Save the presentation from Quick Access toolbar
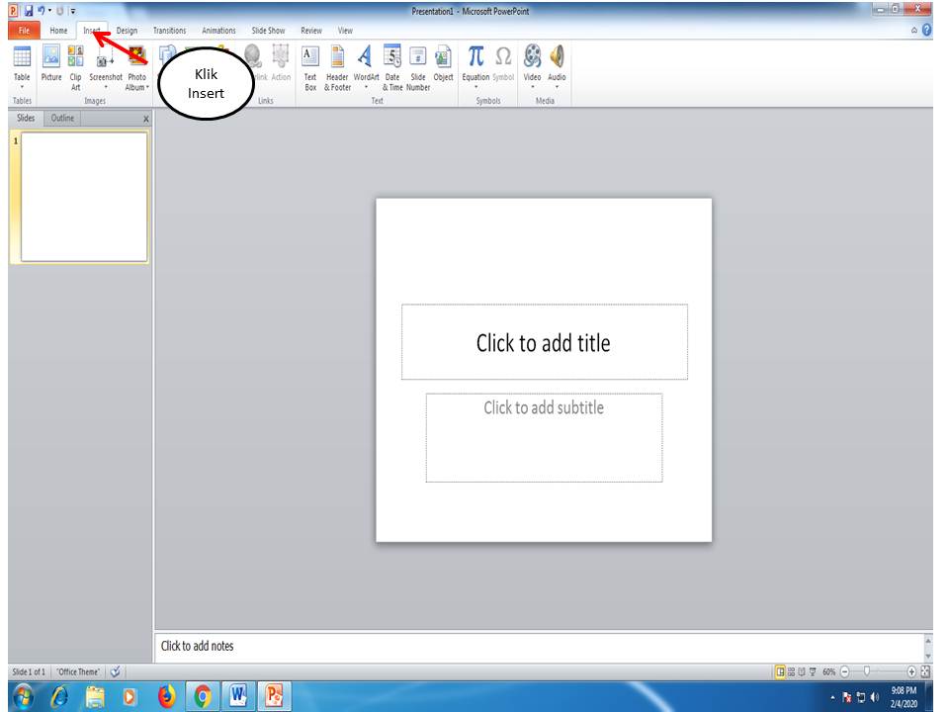 [x=29, y=11]
